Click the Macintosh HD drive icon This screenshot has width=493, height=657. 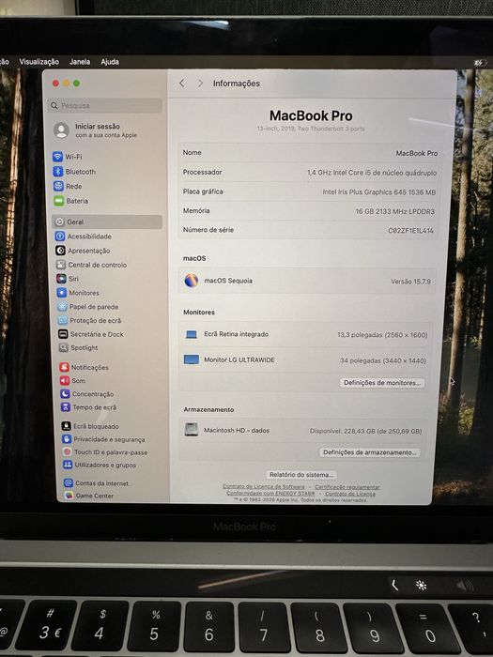[192, 430]
